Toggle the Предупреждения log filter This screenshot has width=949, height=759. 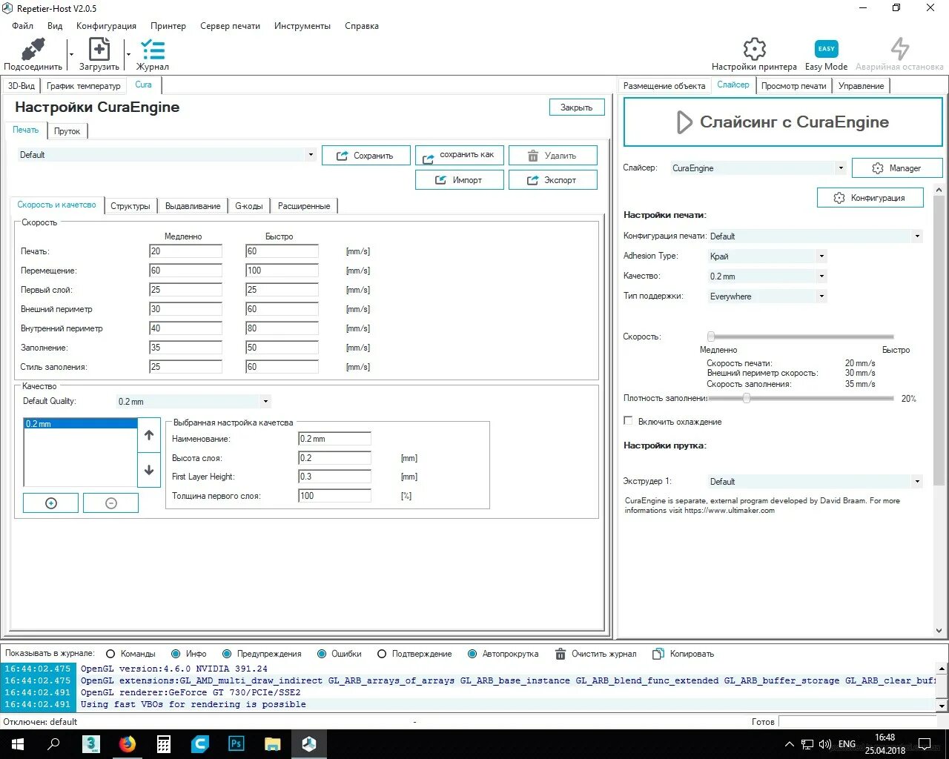[226, 654]
